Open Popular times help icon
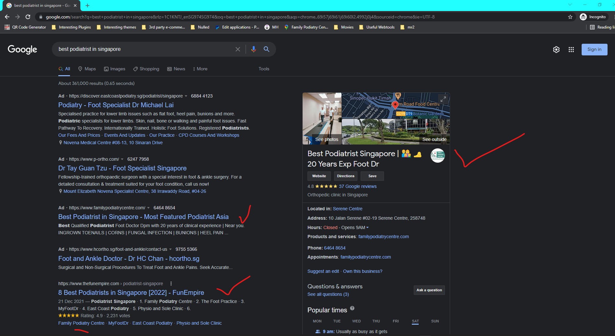615x336 pixels. 352,308
